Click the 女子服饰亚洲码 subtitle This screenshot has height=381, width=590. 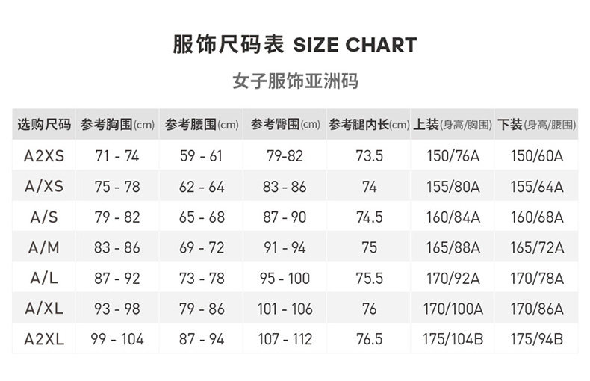tap(294, 81)
